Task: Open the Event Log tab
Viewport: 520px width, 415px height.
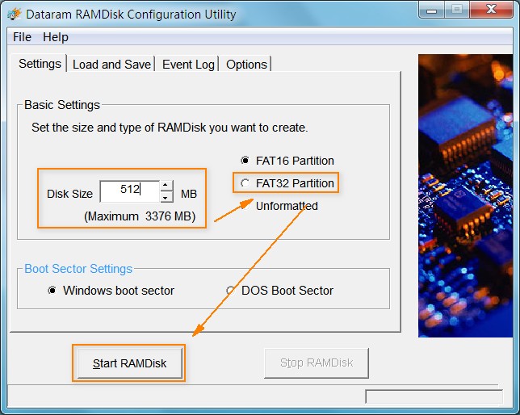Action: pyautogui.click(x=188, y=65)
